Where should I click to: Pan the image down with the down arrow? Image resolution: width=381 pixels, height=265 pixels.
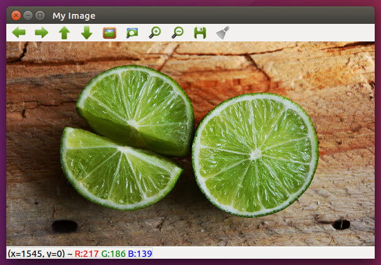click(x=86, y=33)
